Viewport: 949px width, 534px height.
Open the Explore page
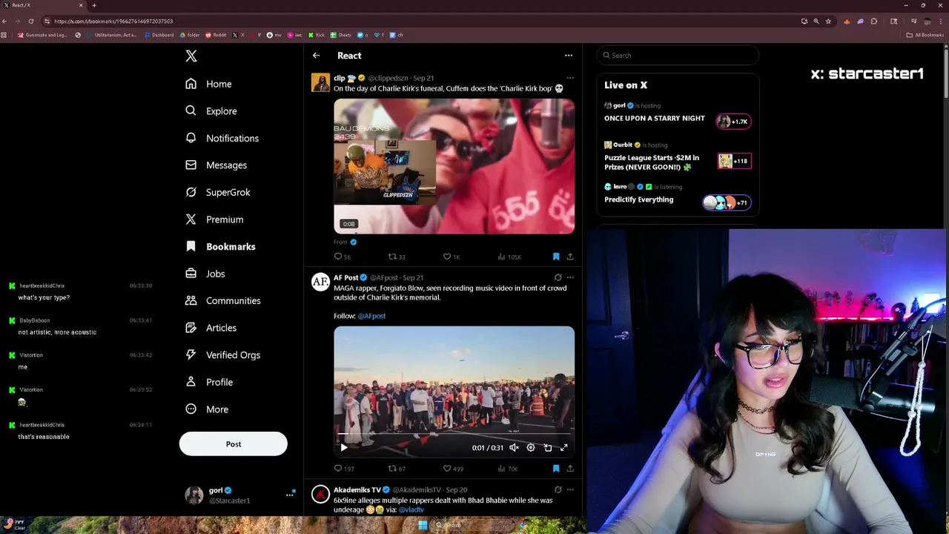pos(211,111)
